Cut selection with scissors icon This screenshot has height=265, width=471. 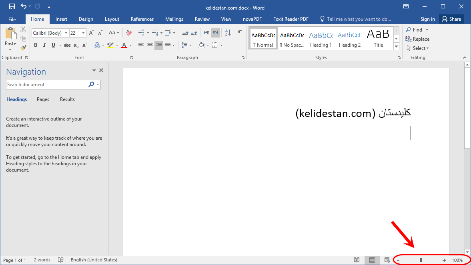pos(23,30)
